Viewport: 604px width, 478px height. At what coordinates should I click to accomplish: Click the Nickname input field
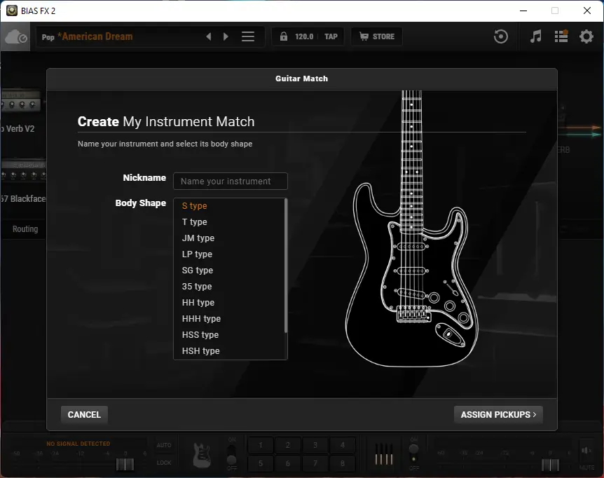(231, 181)
